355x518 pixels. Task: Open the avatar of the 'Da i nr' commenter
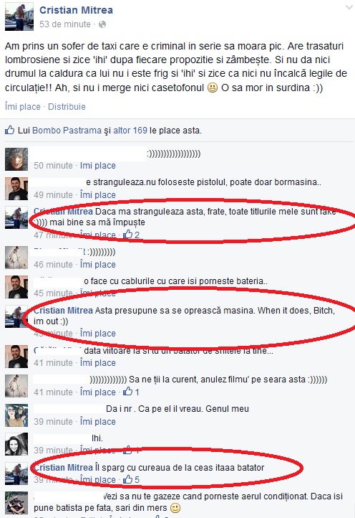coord(16,415)
